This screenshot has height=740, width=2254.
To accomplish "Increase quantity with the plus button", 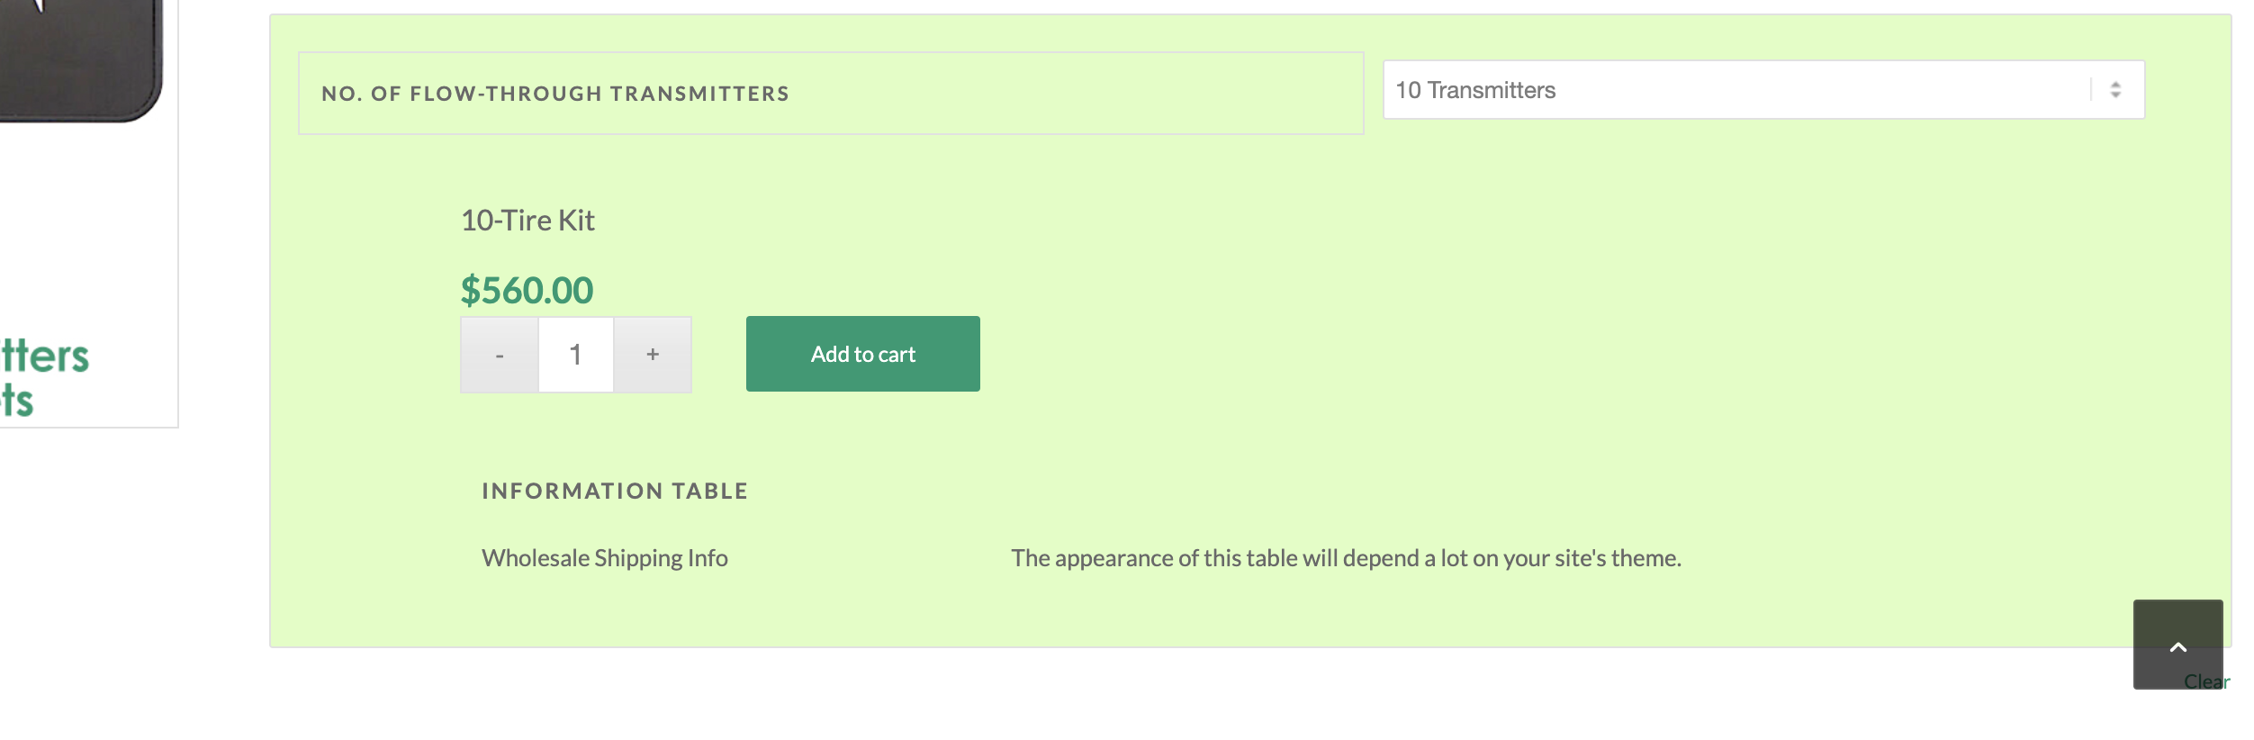I will (x=653, y=355).
